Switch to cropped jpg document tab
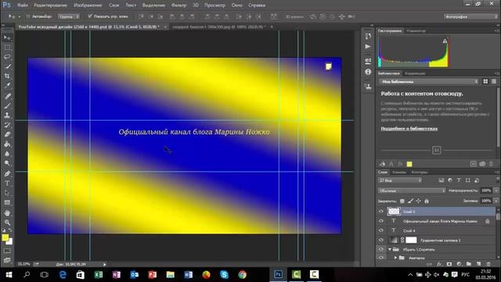This screenshot has height=282, width=501. tap(219, 27)
